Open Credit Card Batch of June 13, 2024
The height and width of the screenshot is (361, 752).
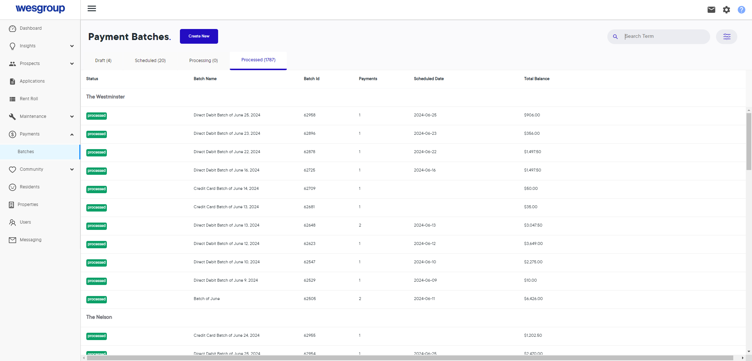pos(226,207)
